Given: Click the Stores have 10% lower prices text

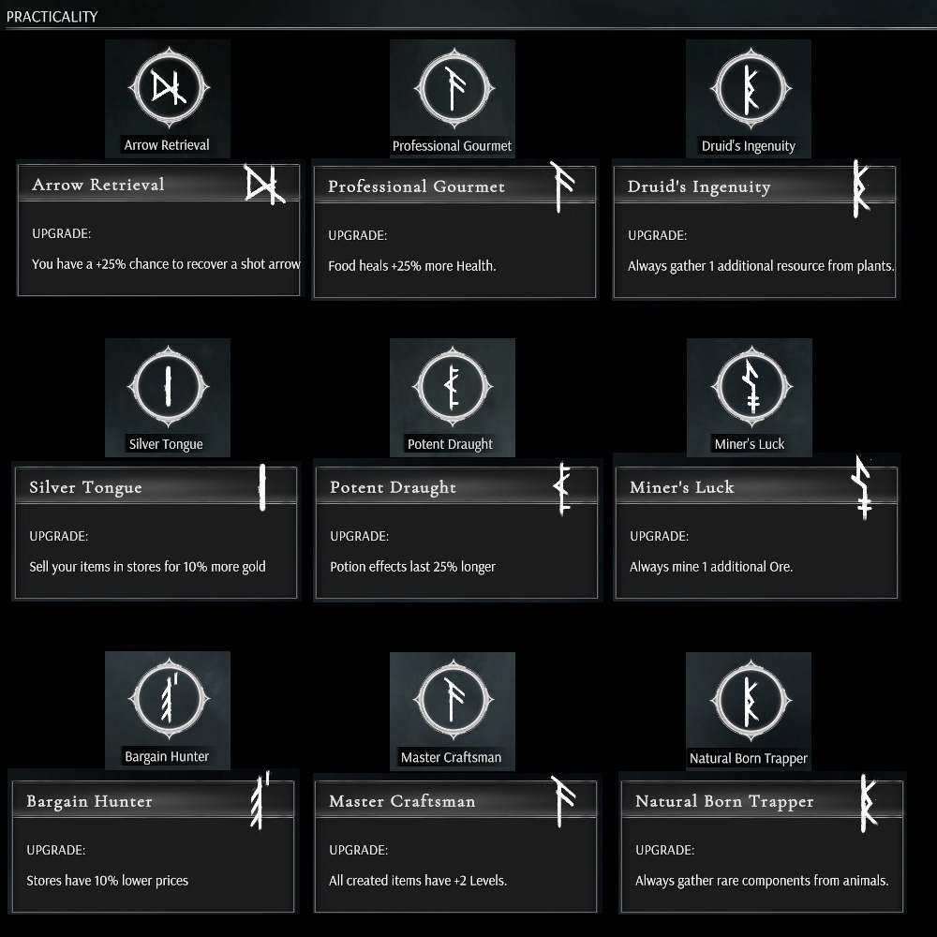Looking at the screenshot, I should (x=107, y=881).
